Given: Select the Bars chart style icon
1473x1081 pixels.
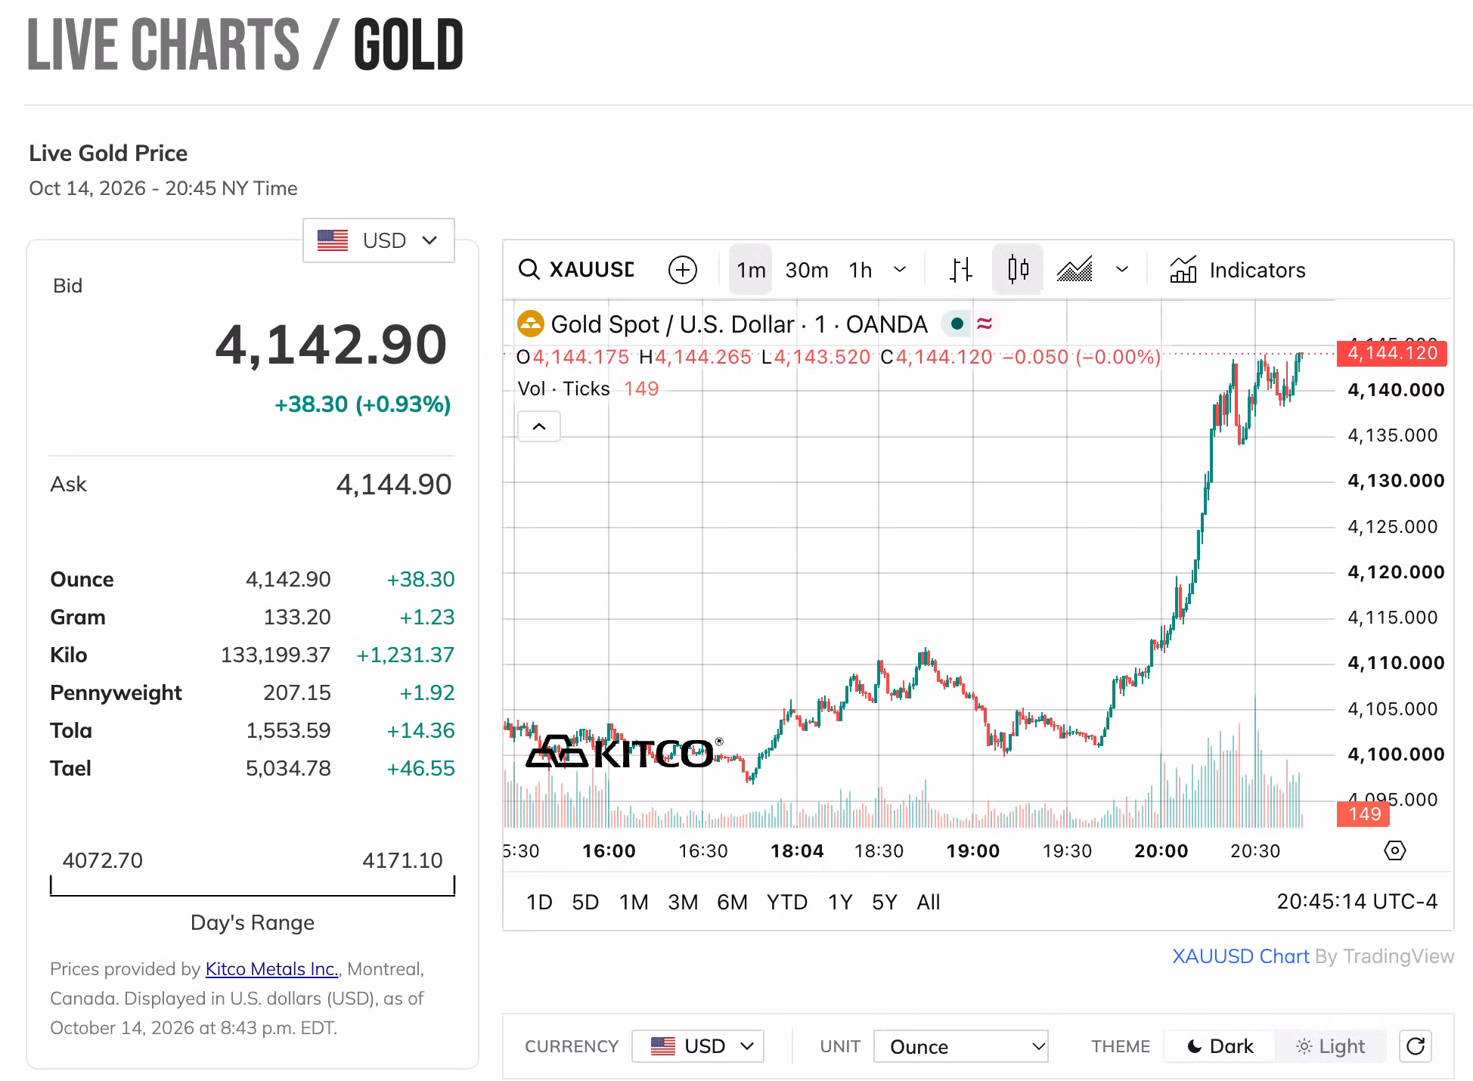Looking at the screenshot, I should (960, 270).
